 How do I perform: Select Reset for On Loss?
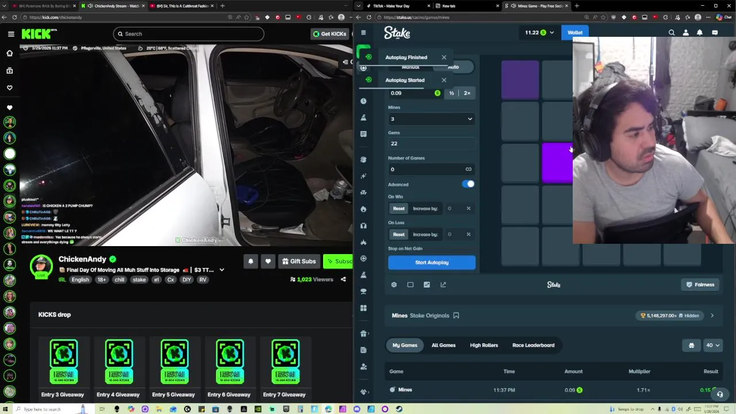(x=398, y=235)
